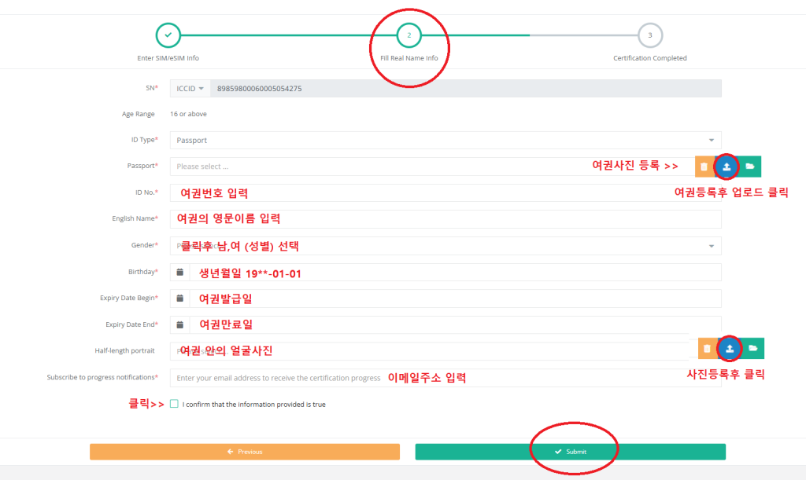Go to step 1 Enter SIM/eSIM Info

pyautogui.click(x=168, y=35)
